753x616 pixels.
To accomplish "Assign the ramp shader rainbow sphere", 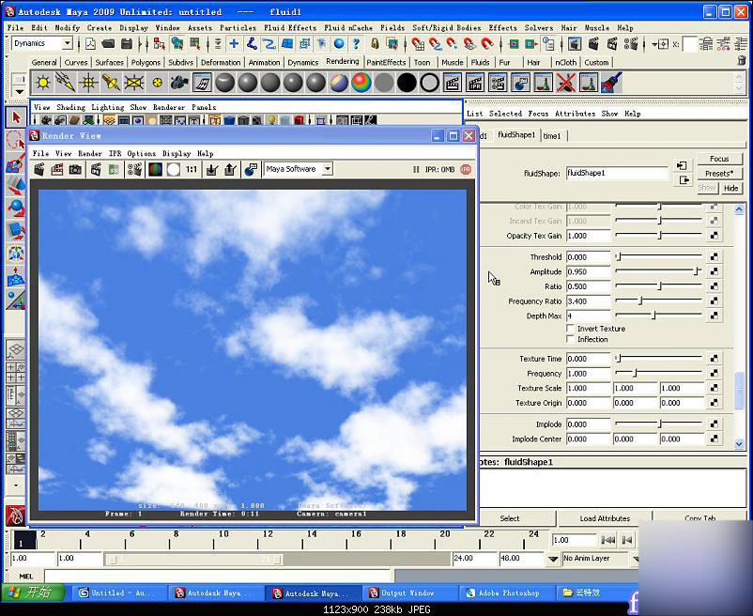I will tap(361, 83).
